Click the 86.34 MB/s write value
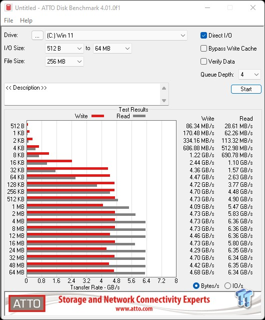Screen dimensions: 265x320 pyautogui.click(x=200, y=126)
